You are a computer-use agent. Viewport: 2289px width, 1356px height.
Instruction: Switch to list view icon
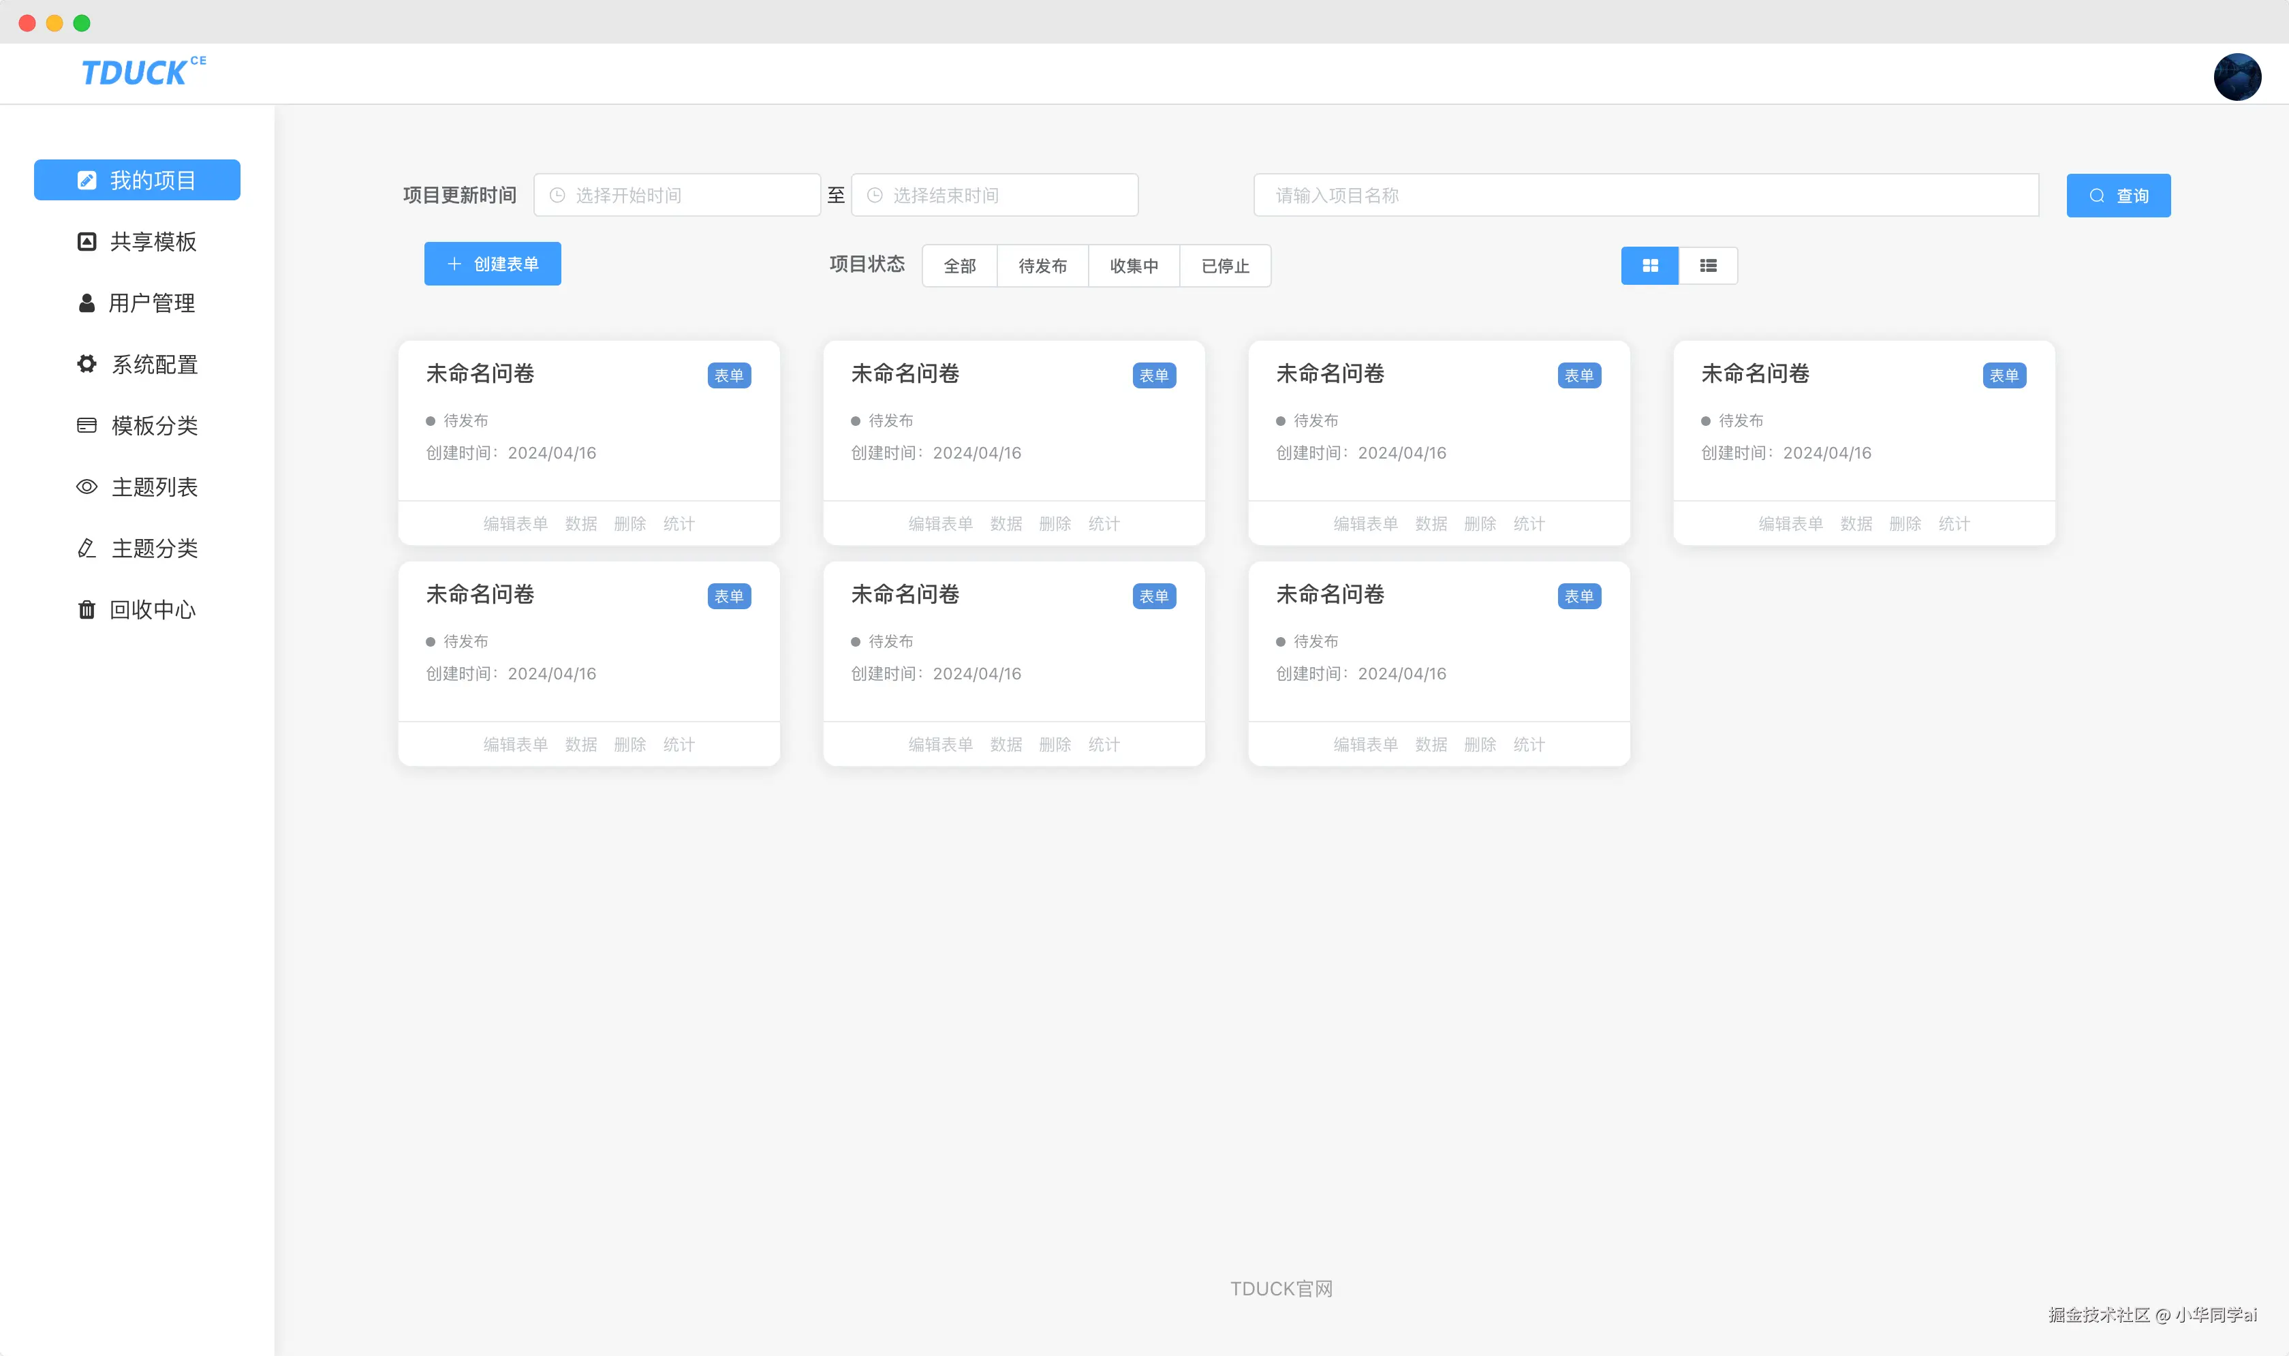(x=1708, y=266)
